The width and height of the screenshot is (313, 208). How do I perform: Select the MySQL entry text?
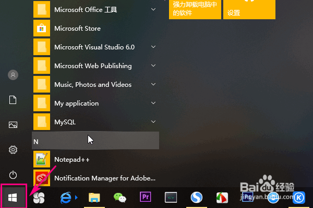point(65,122)
